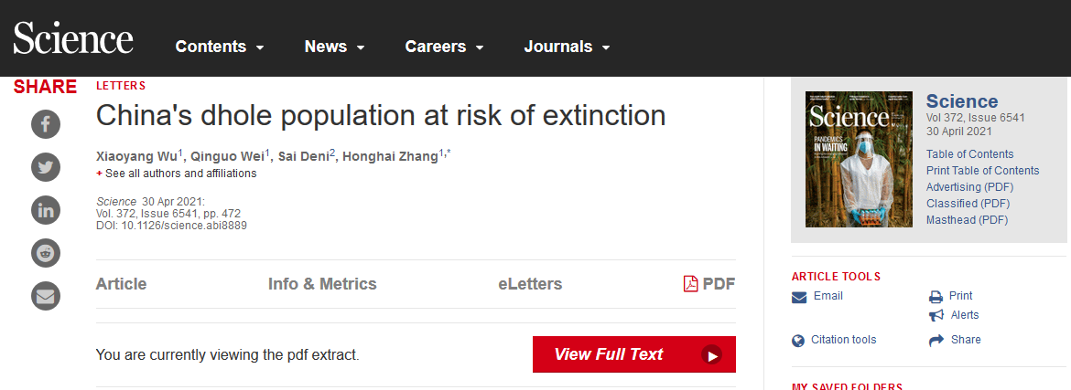
Task: Share article on Facebook
Action: coord(46,124)
